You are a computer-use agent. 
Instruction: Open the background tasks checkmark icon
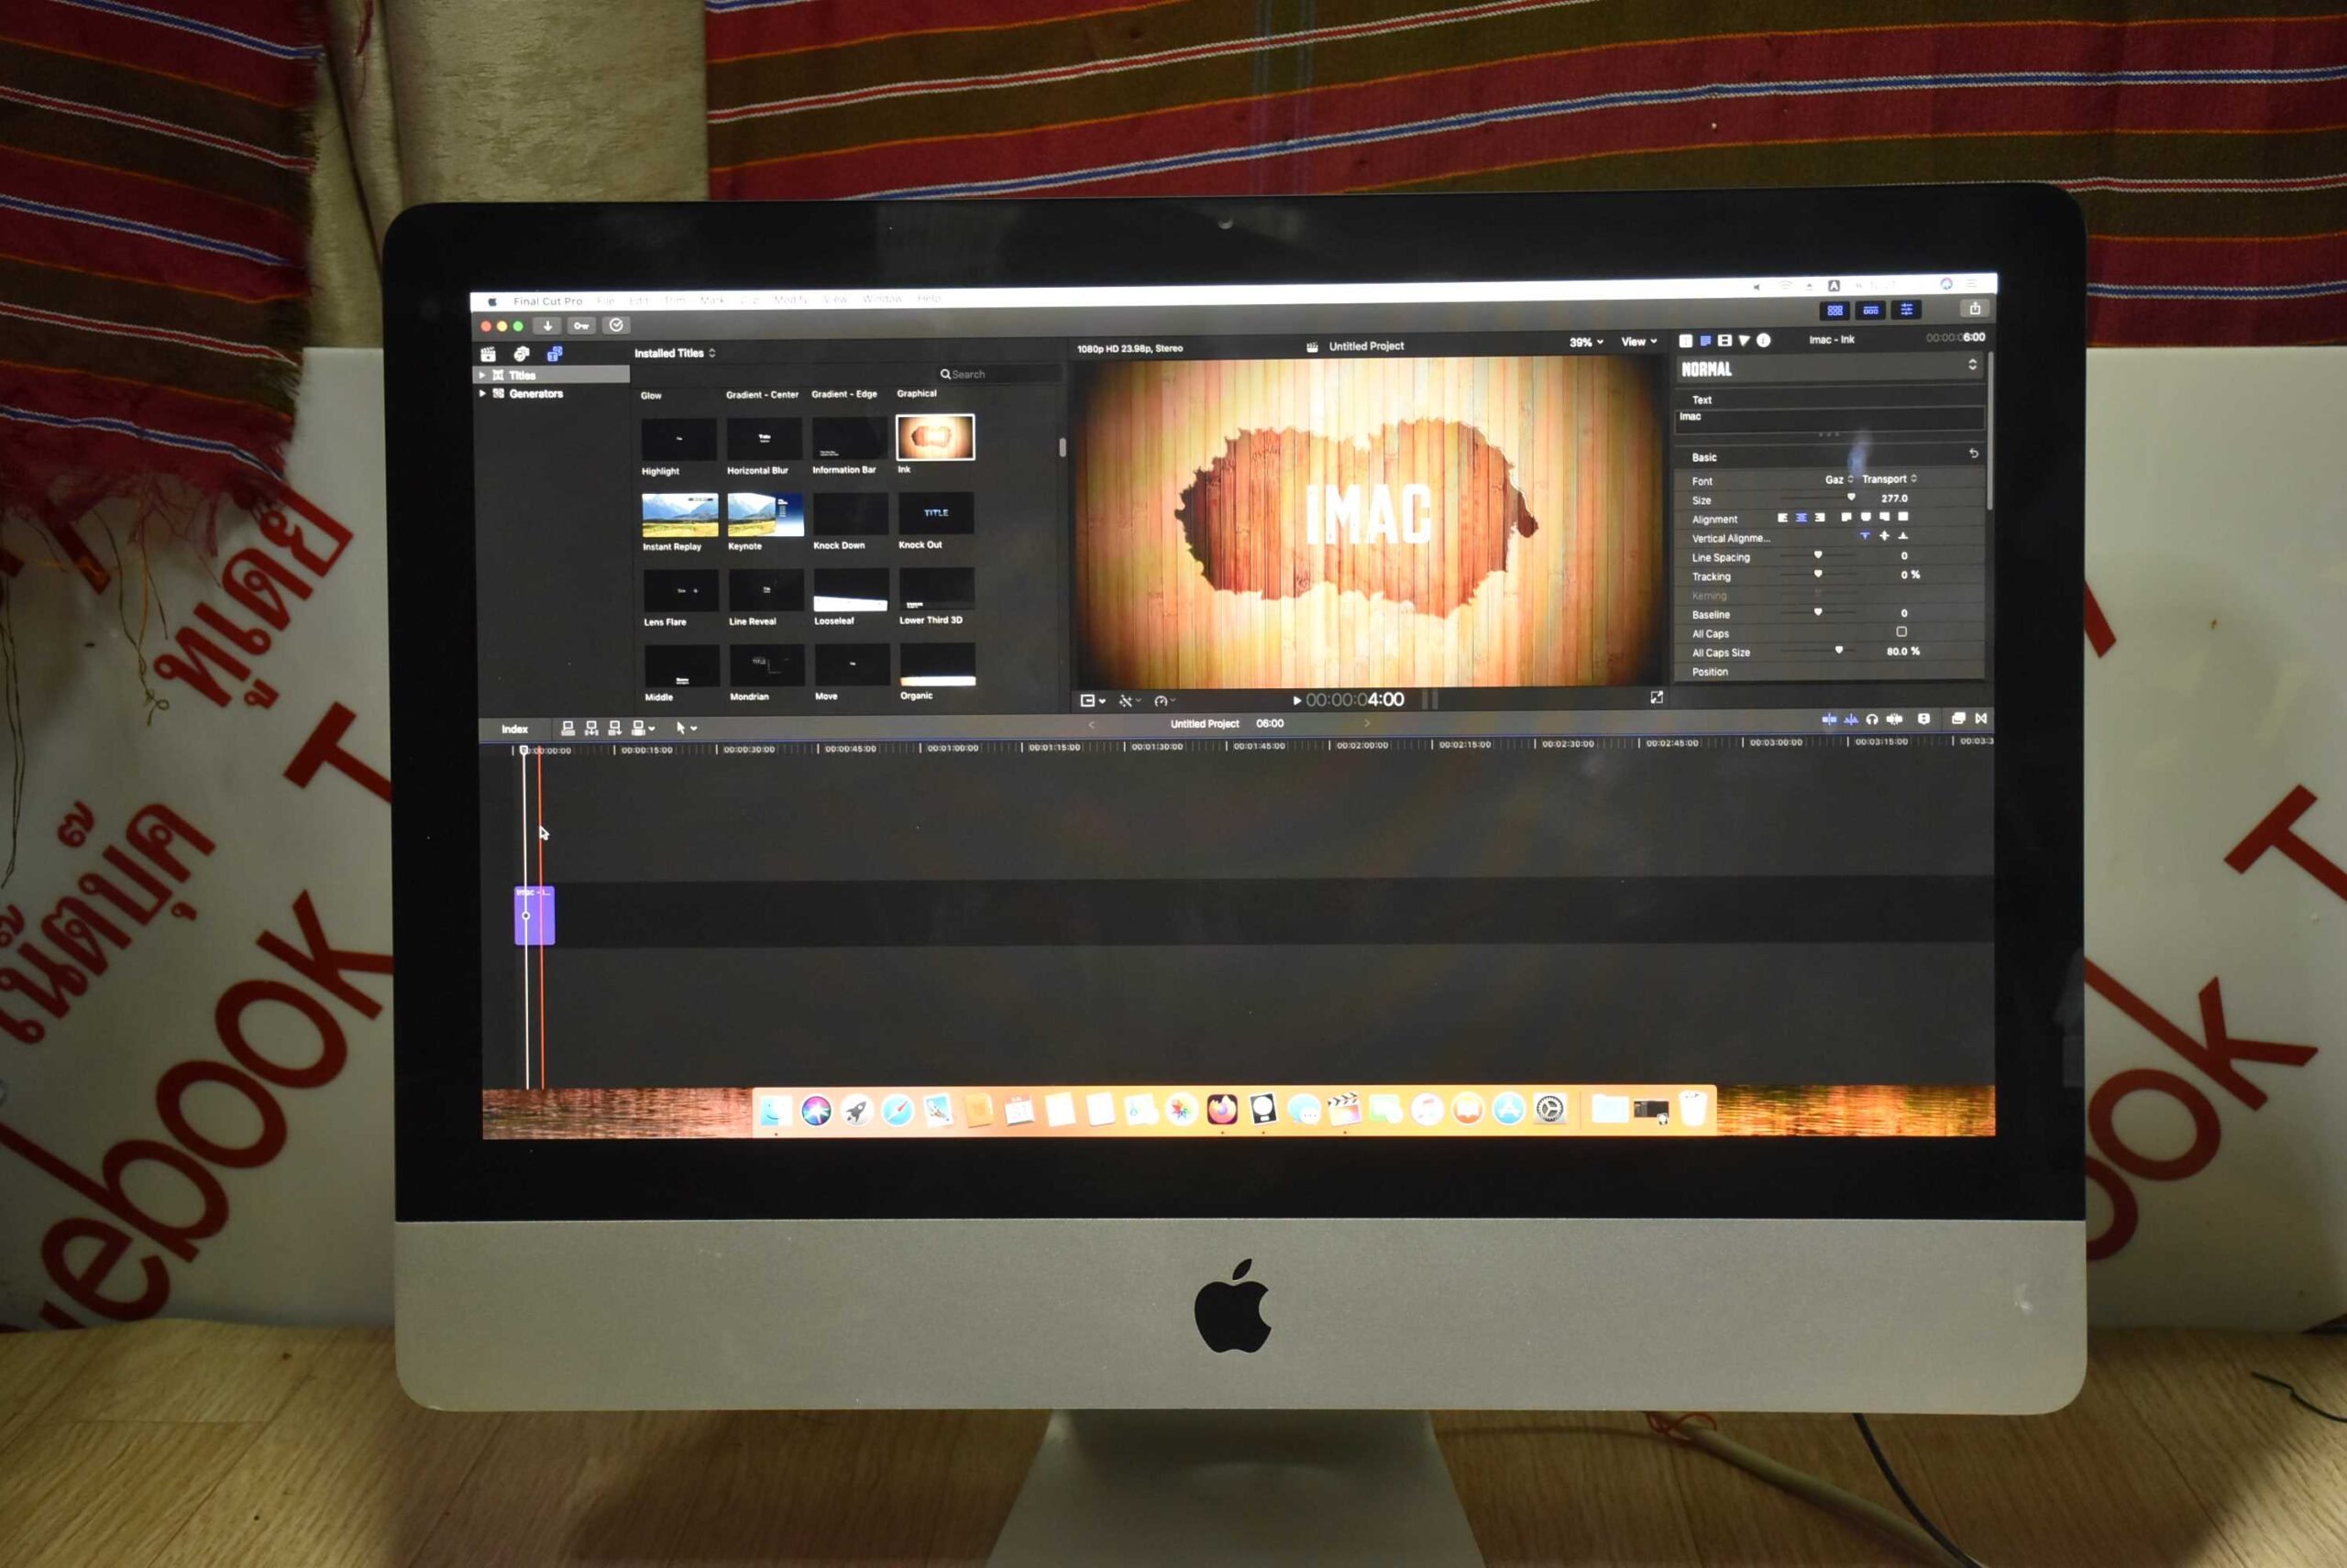pos(616,325)
